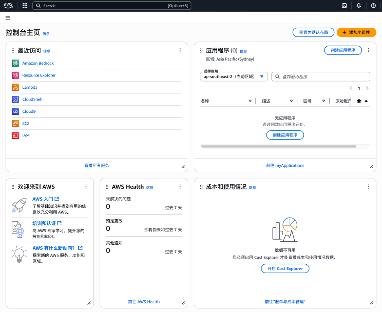
Task: Open the notifications bell
Action: 359,6
